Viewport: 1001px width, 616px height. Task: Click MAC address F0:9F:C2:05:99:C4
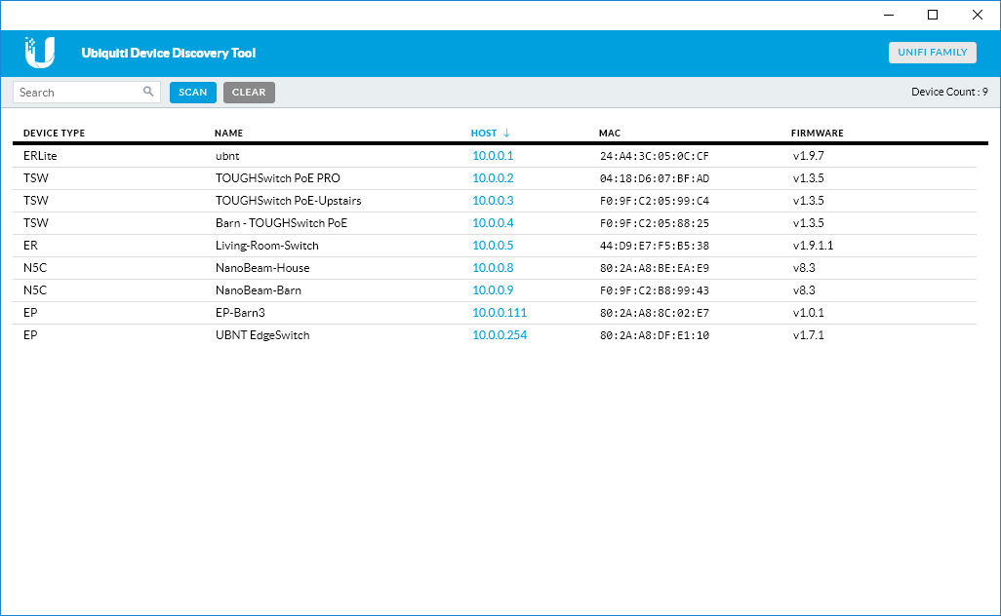(655, 201)
